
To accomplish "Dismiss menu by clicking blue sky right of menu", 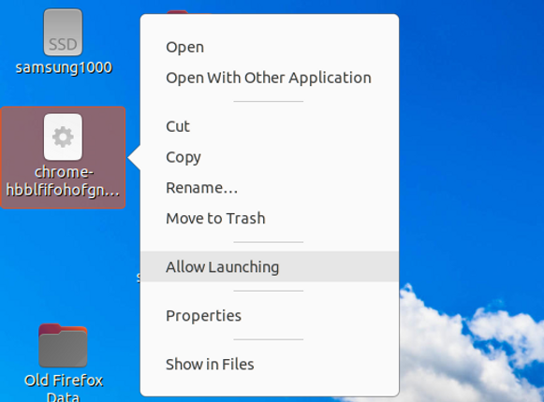I will [x=468, y=138].
